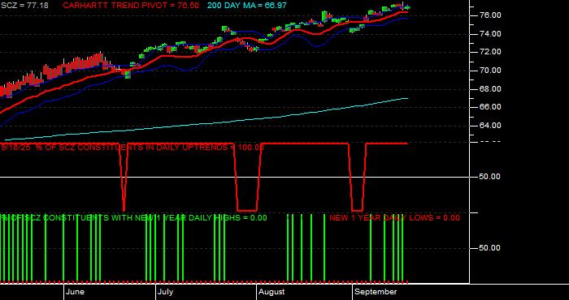Select the August label on time axis

(x=271, y=292)
